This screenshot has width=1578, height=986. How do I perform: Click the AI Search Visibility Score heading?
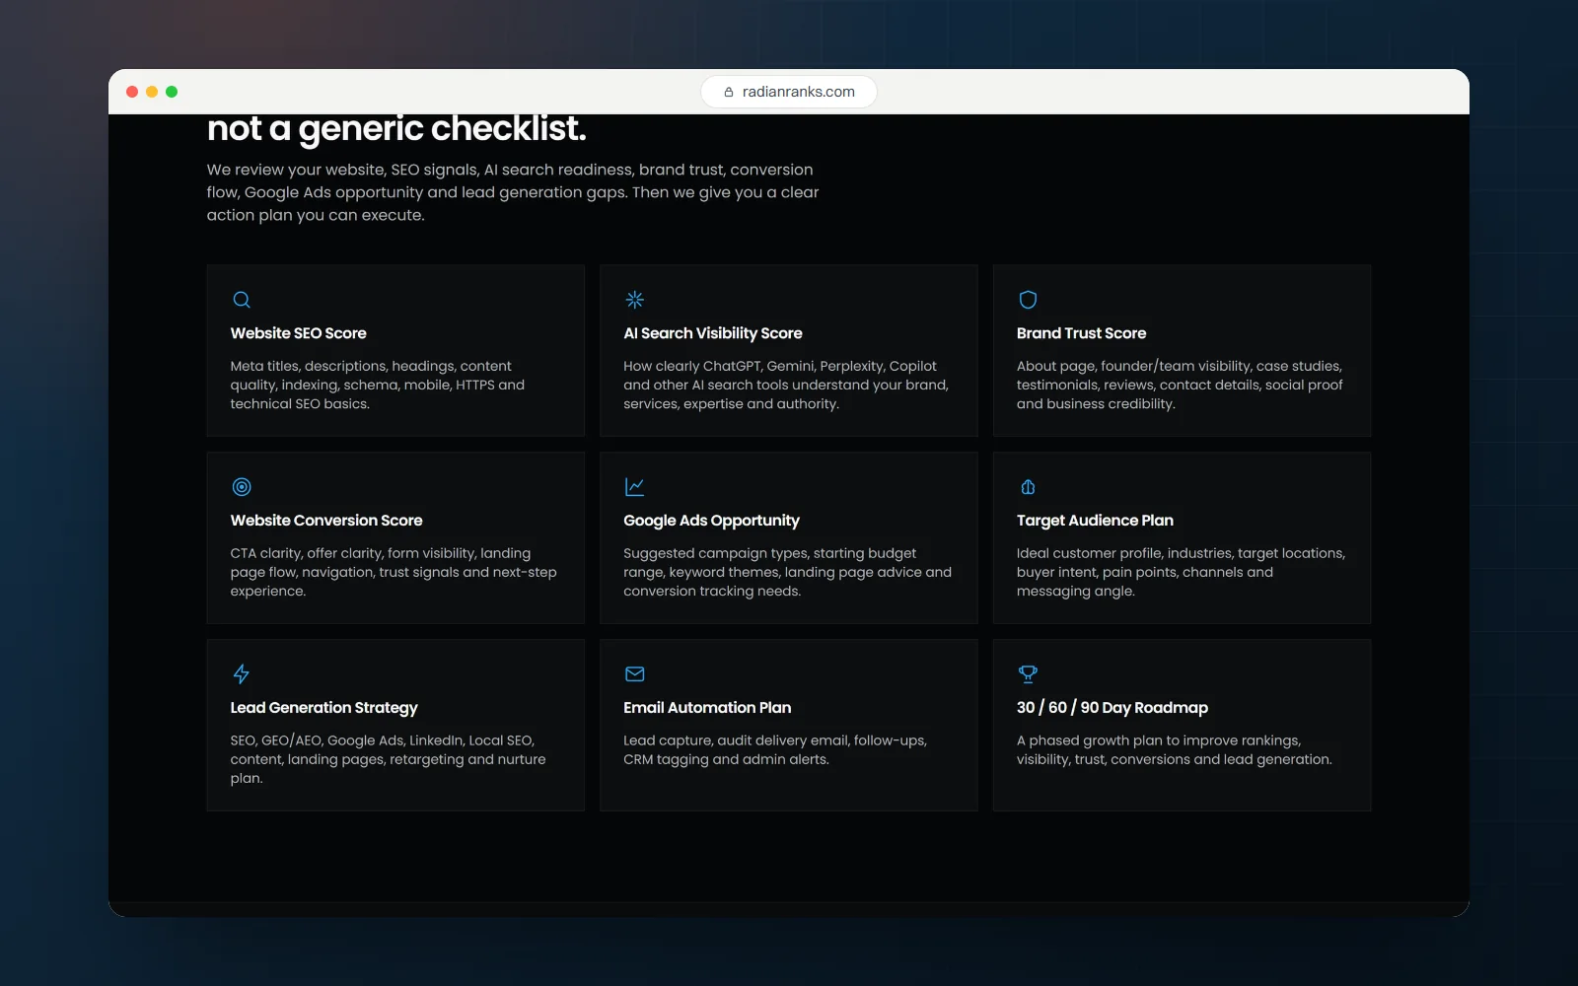click(713, 333)
